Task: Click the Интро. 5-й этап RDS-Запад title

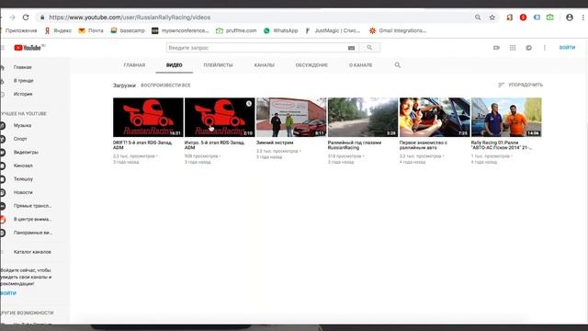Action: click(x=214, y=145)
